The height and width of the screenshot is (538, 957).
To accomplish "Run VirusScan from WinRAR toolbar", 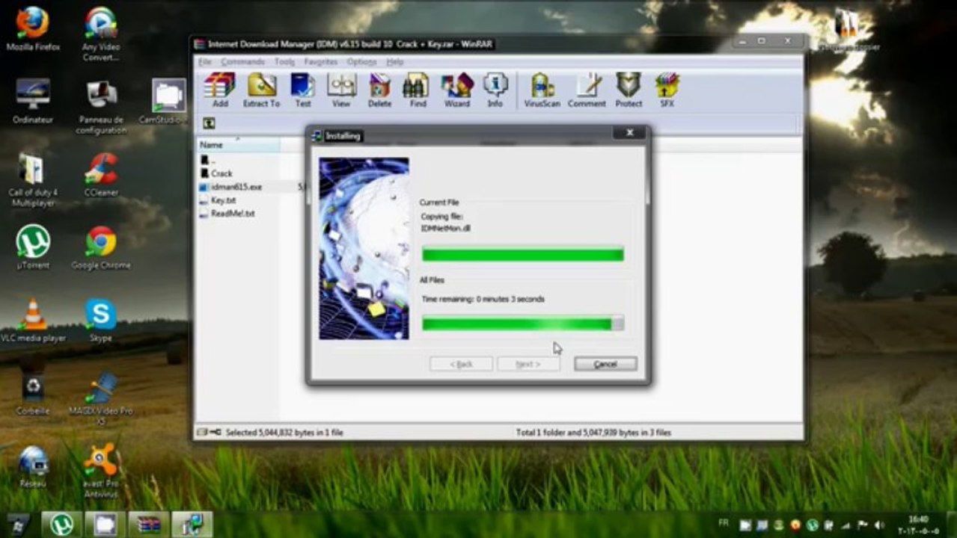I will (x=542, y=90).
